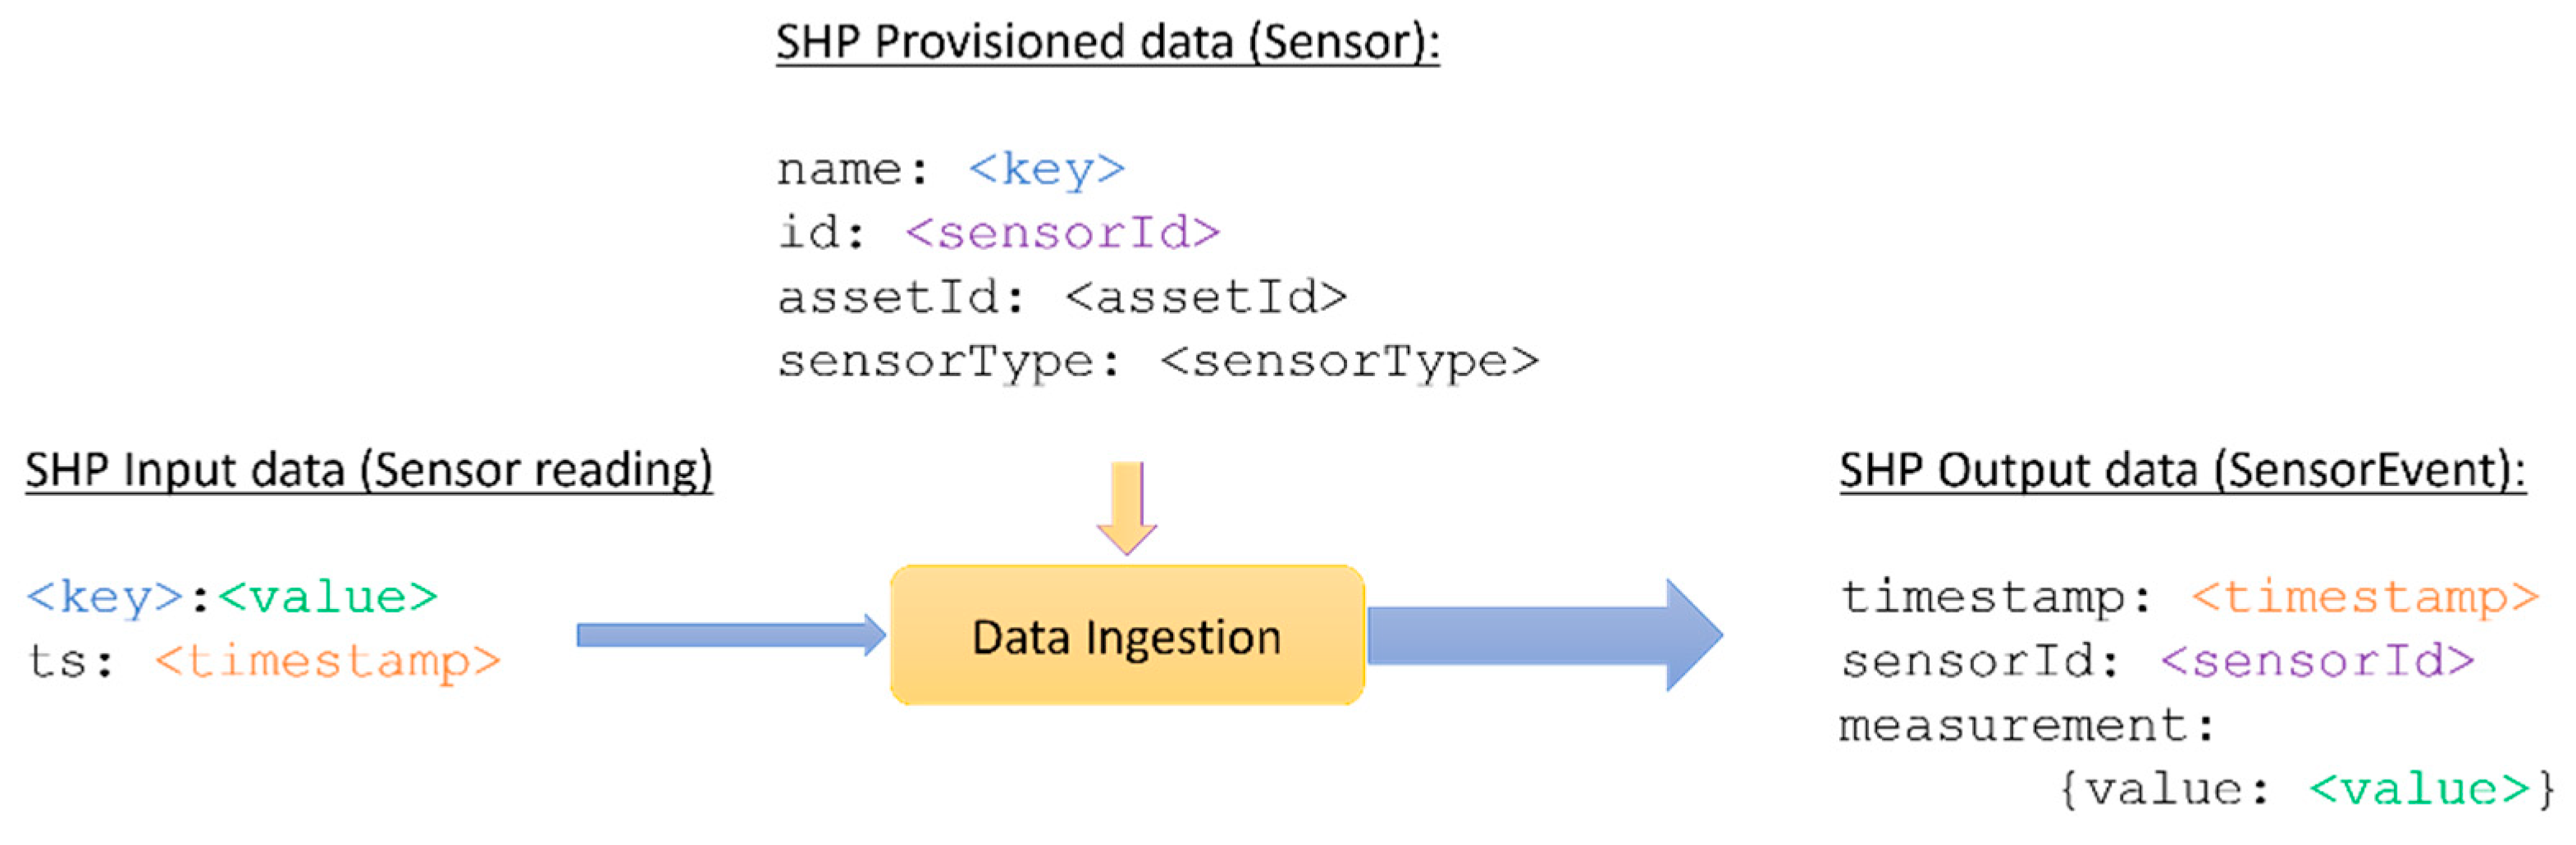Click the <sensorType> placeholder in angle brackets
This screenshot has width=2576, height=845.
[x=1349, y=361]
